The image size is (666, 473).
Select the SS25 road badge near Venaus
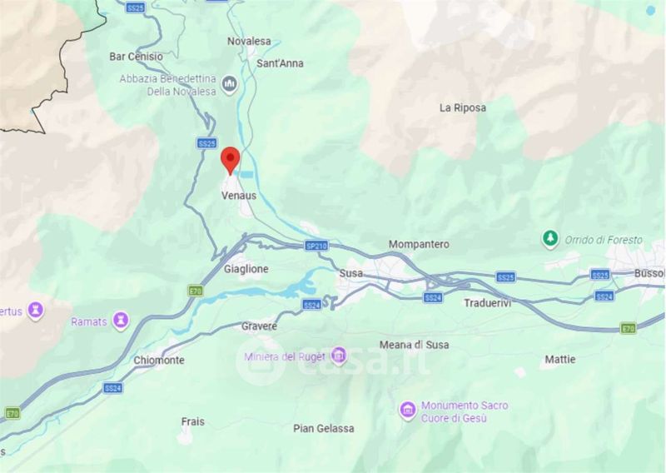[x=206, y=143]
